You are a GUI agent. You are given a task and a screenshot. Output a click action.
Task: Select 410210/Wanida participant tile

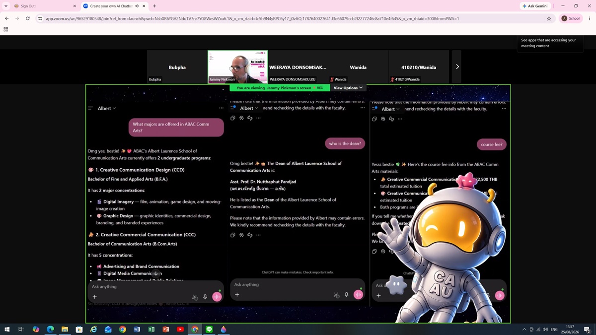[x=419, y=67]
